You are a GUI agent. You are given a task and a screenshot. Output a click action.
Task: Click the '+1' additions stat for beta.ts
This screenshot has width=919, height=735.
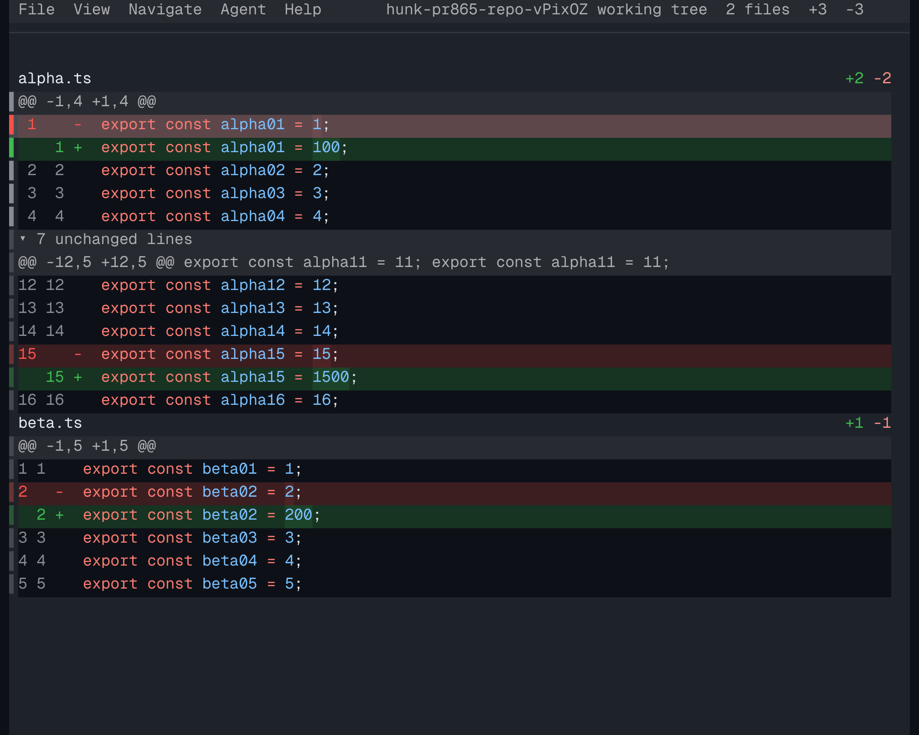854,423
